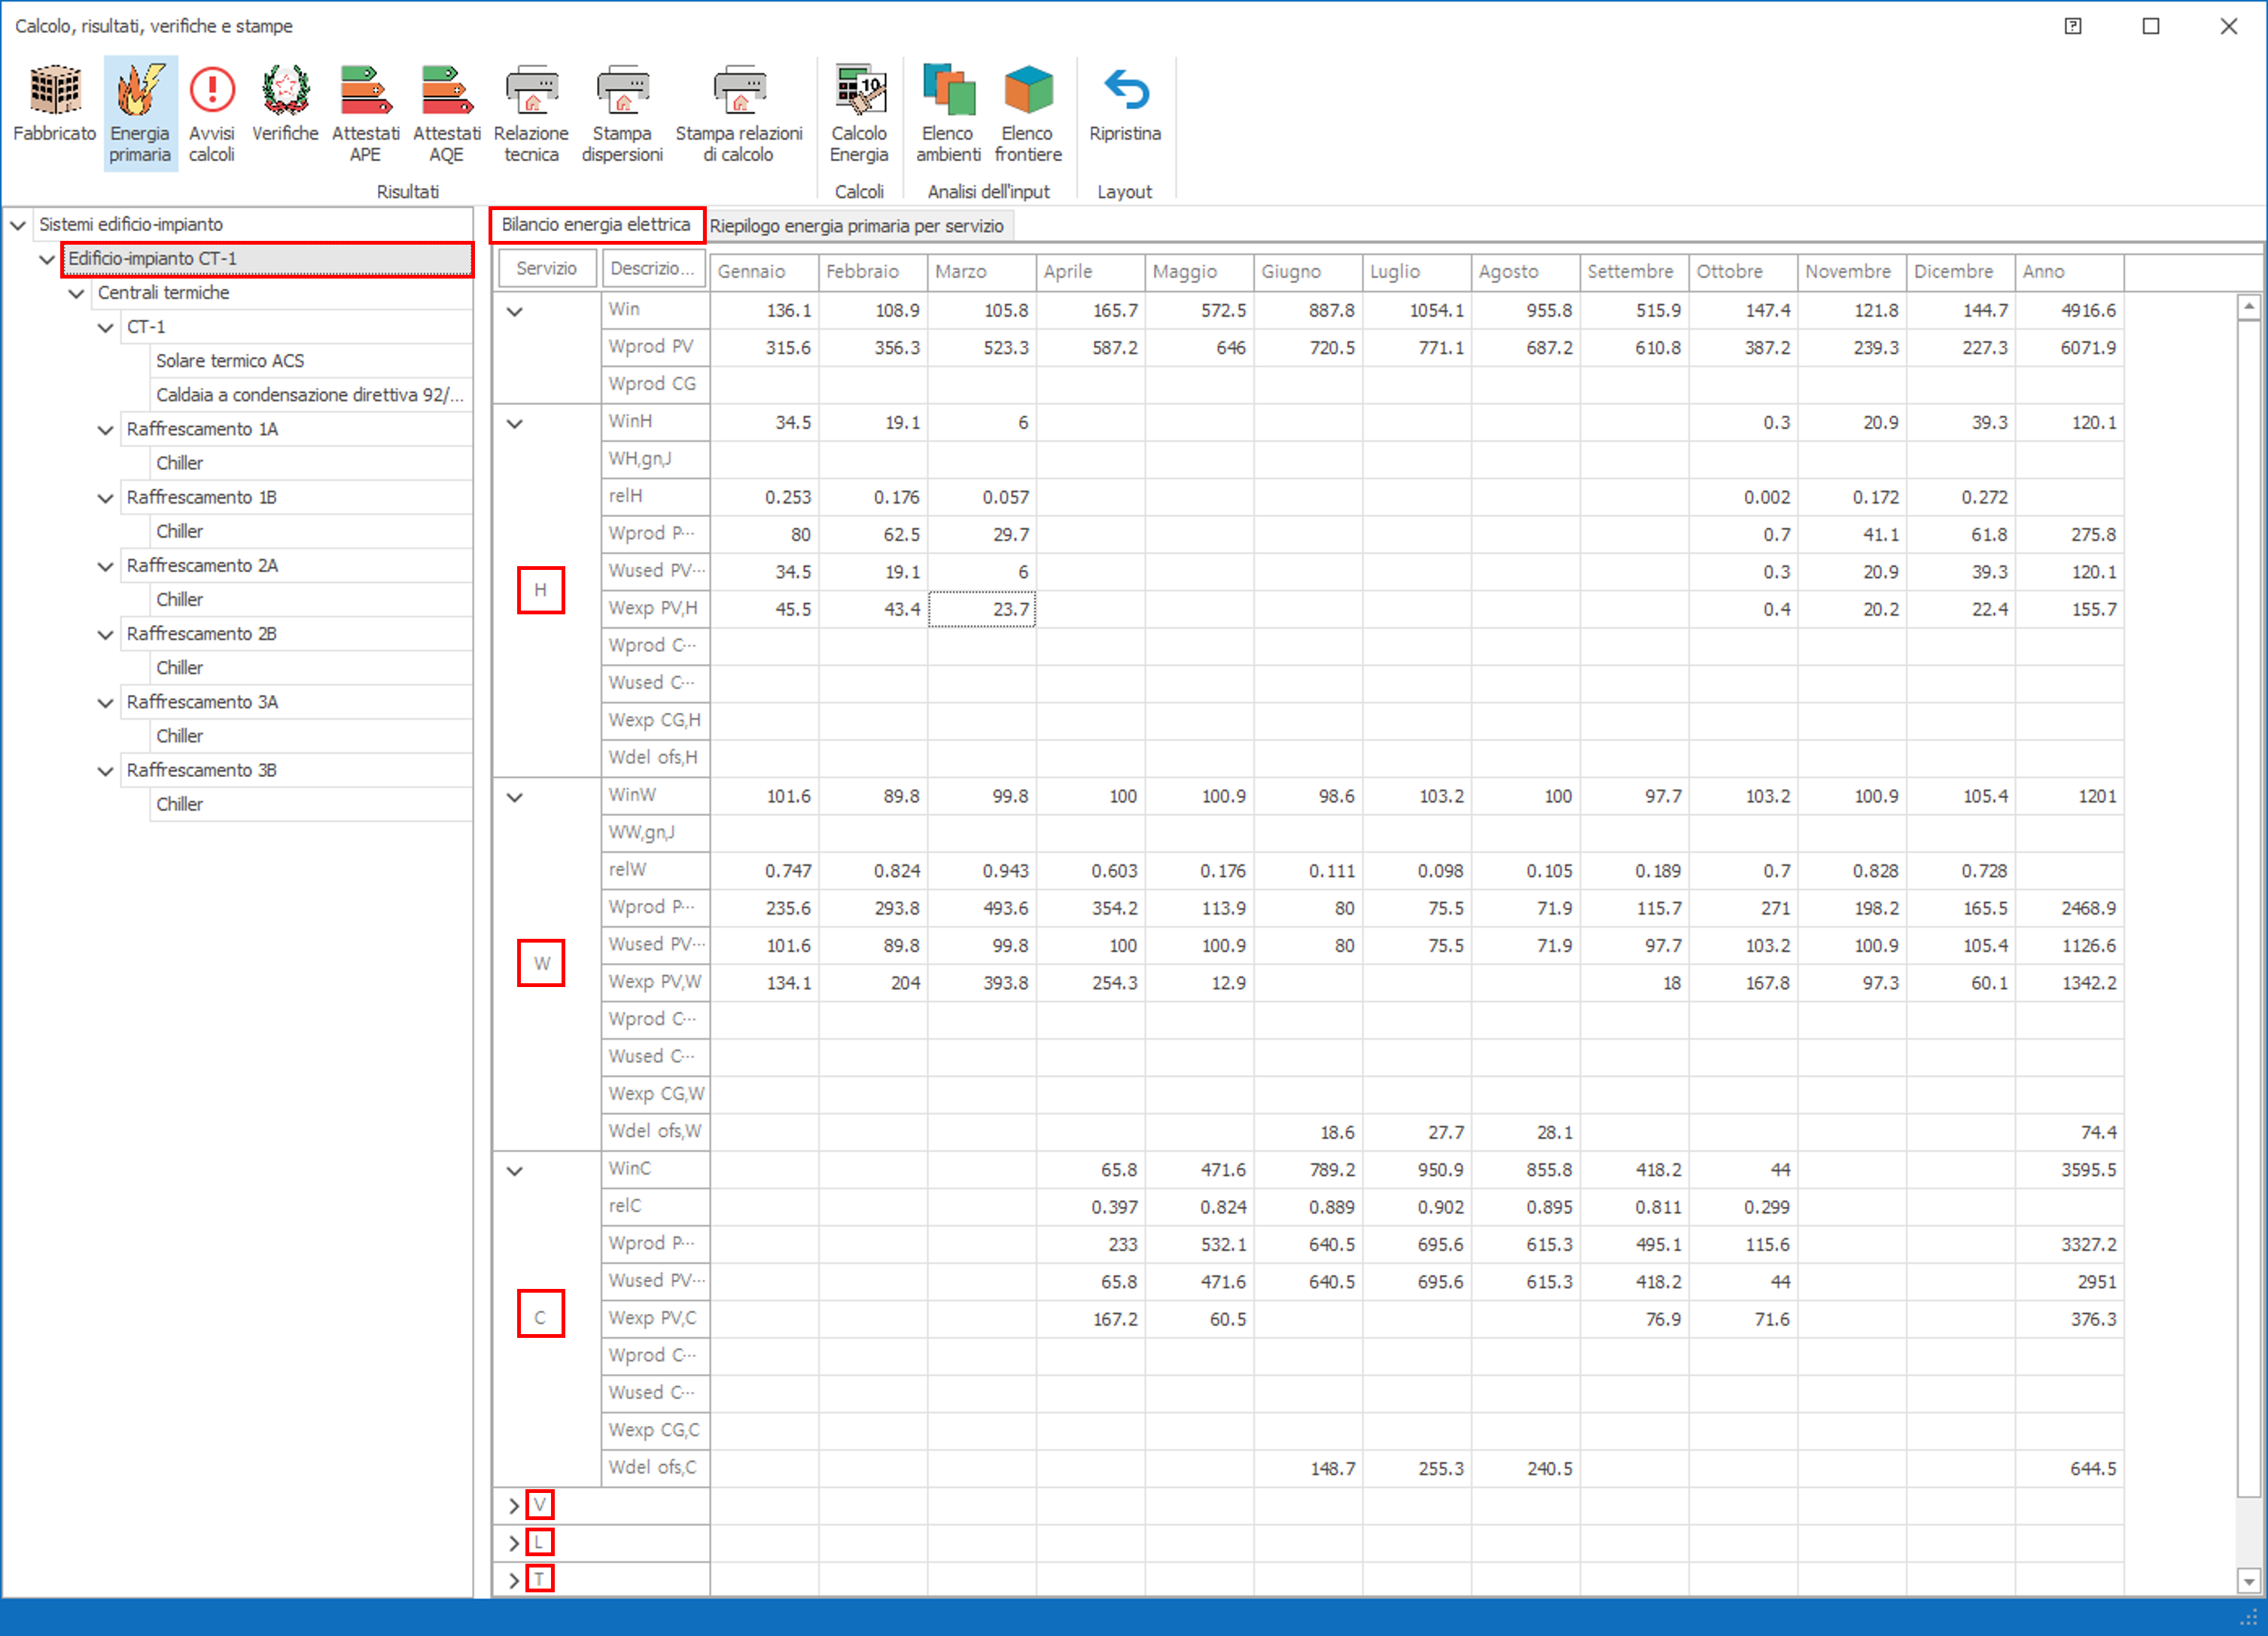Click the scrollbar down arrow in table
The height and width of the screenshot is (1636, 2268).
pyautogui.click(x=2248, y=1582)
